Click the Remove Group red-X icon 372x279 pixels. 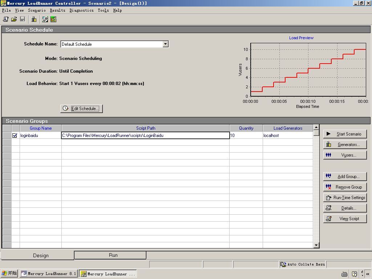[328, 187]
